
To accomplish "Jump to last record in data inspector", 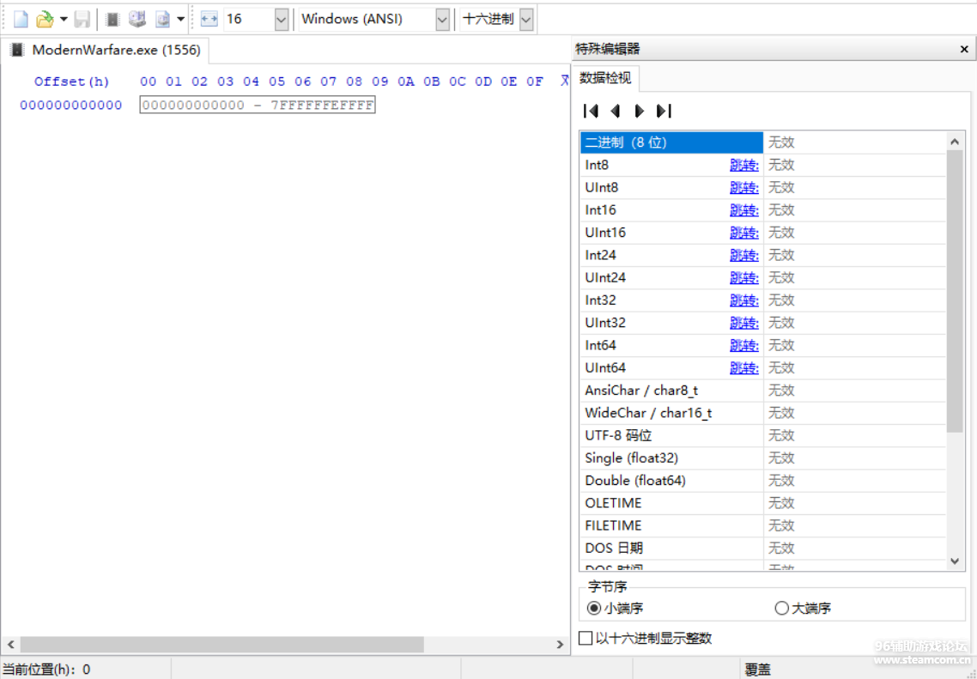I will click(663, 110).
